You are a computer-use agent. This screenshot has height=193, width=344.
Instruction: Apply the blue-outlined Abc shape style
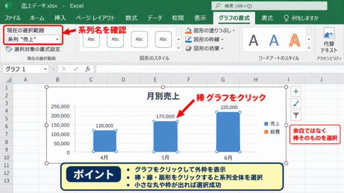click(x=115, y=39)
